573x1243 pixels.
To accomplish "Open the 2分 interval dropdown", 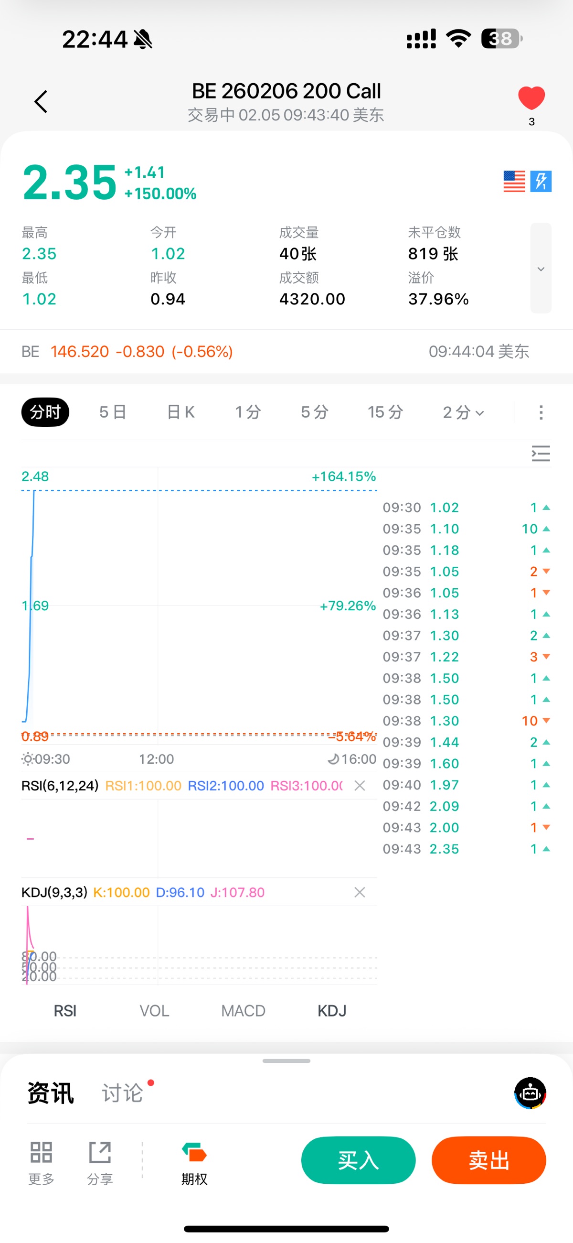I will [463, 412].
